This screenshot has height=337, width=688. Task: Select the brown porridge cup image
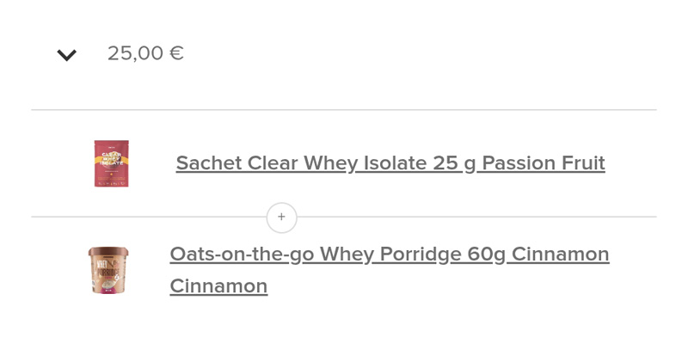[108, 270]
